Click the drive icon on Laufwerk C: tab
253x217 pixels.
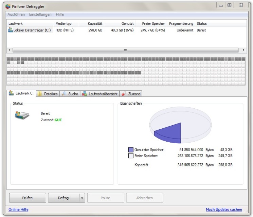pyautogui.click(x=11, y=93)
